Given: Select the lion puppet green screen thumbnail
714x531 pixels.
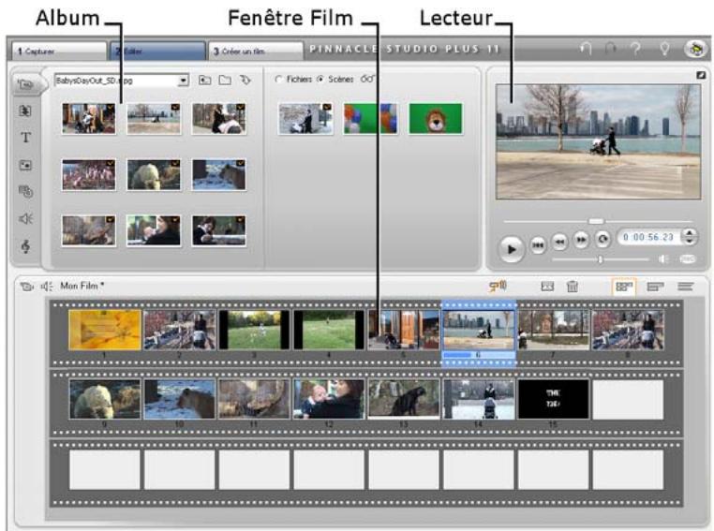Looking at the screenshot, I should coord(436,118).
